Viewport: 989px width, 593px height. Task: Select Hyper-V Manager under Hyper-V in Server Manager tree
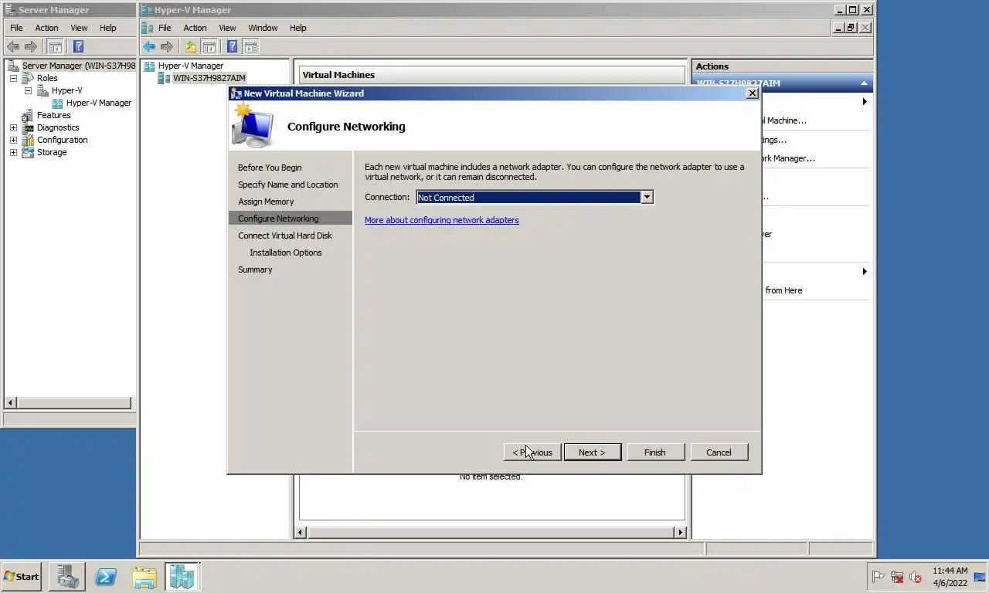[98, 103]
